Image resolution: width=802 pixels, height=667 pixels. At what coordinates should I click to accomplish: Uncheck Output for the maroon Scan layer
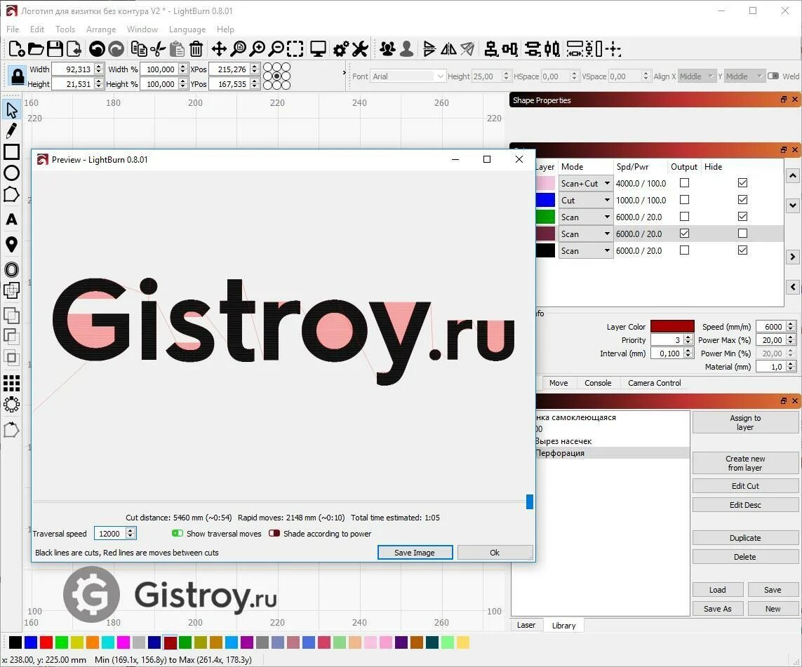coord(684,233)
